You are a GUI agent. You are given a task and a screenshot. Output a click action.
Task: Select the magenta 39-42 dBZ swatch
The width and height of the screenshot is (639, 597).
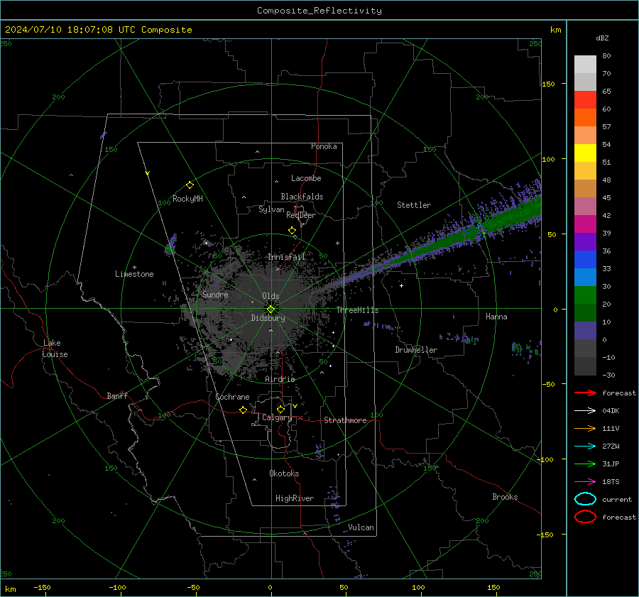[585, 224]
